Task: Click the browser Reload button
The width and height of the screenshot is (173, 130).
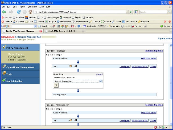Action: click(19, 12)
